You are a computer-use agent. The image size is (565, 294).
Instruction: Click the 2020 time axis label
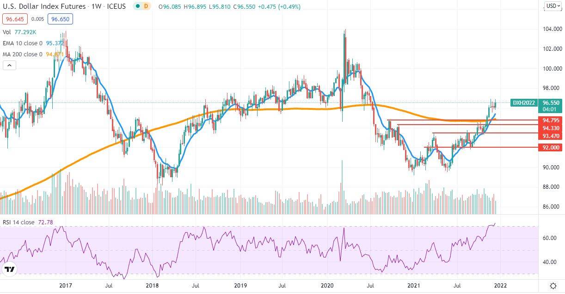[327, 286]
